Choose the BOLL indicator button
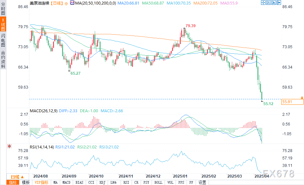 click(158, 182)
